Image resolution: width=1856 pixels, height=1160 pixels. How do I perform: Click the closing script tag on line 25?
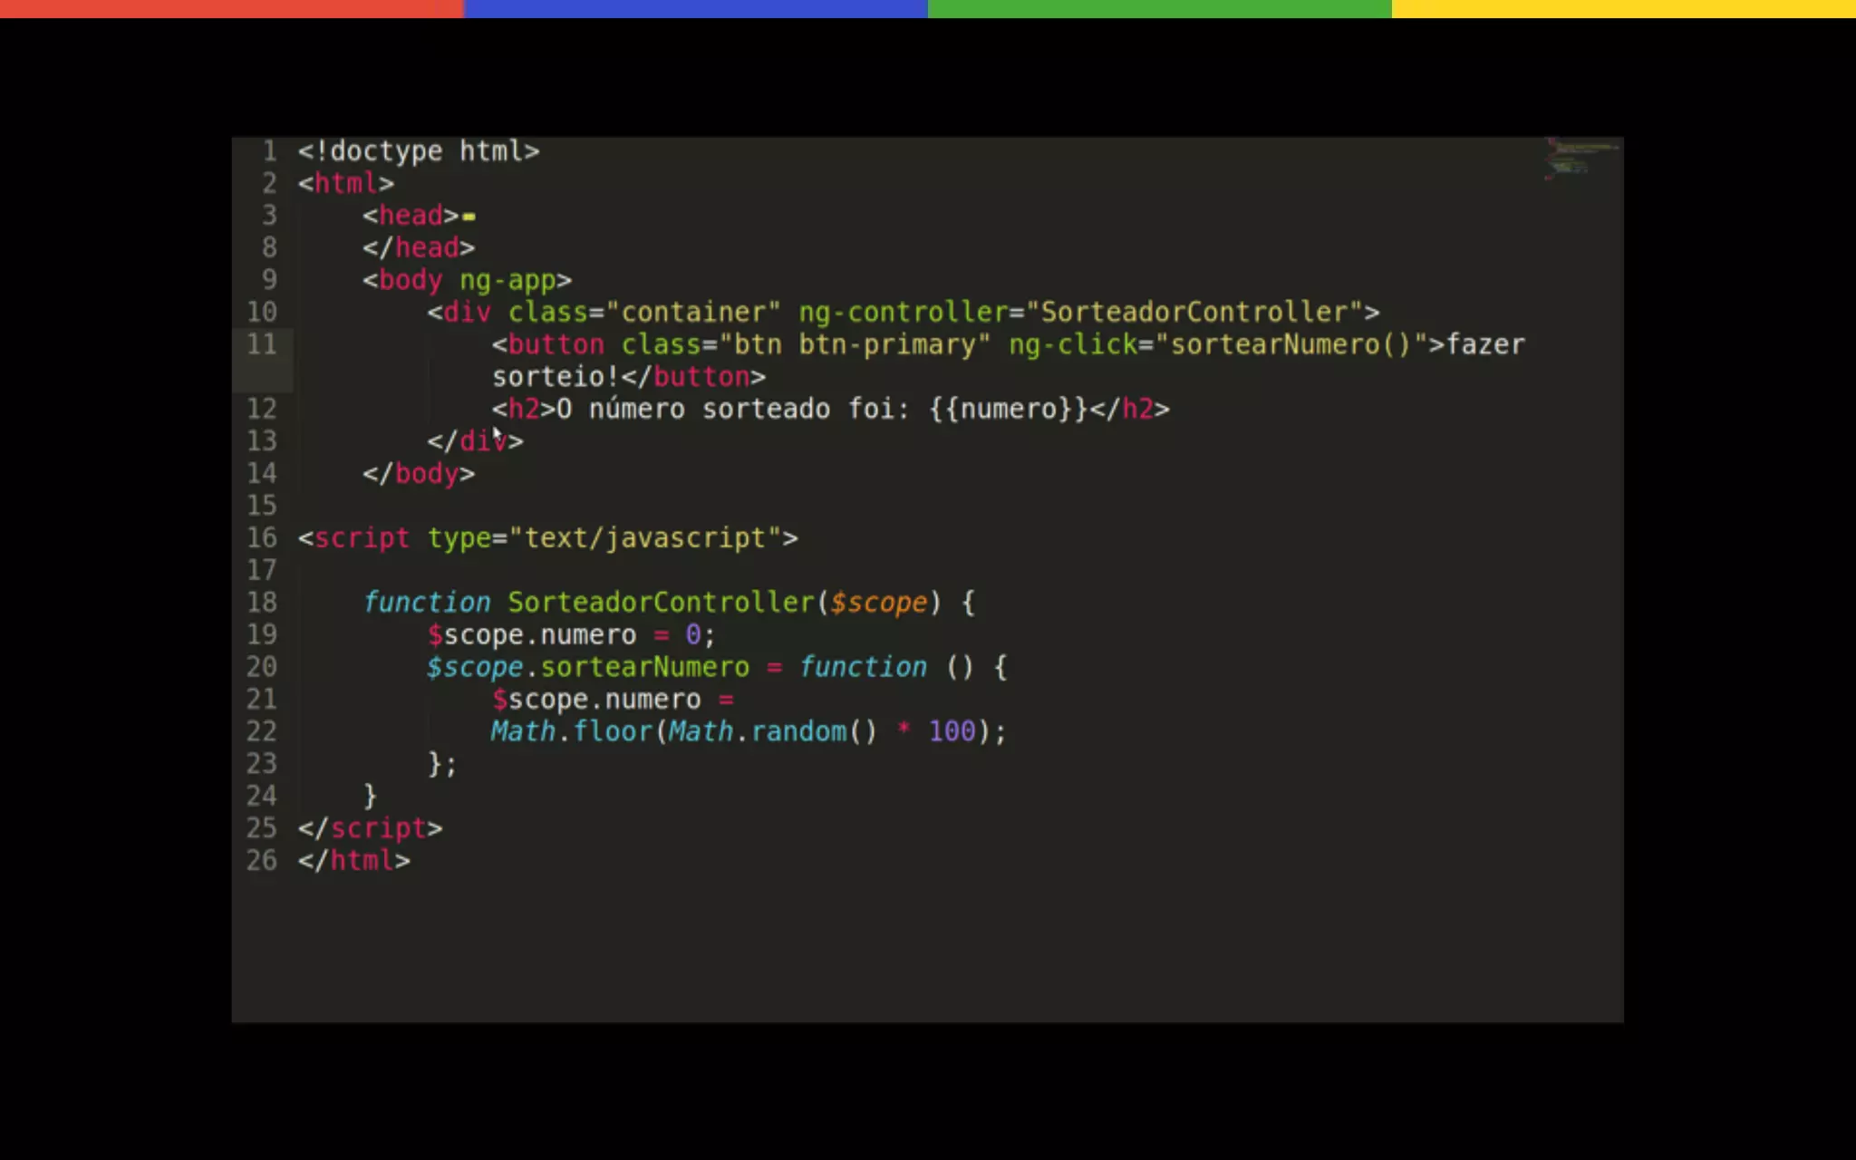click(x=370, y=828)
